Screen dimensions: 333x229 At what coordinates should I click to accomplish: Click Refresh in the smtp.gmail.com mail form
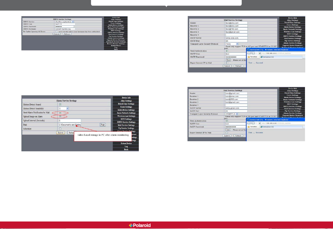click(238, 136)
